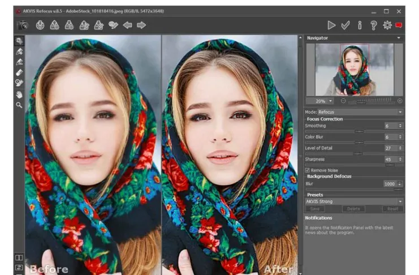
Task: Select the Zoom magnifier tool
Action: coord(19,105)
